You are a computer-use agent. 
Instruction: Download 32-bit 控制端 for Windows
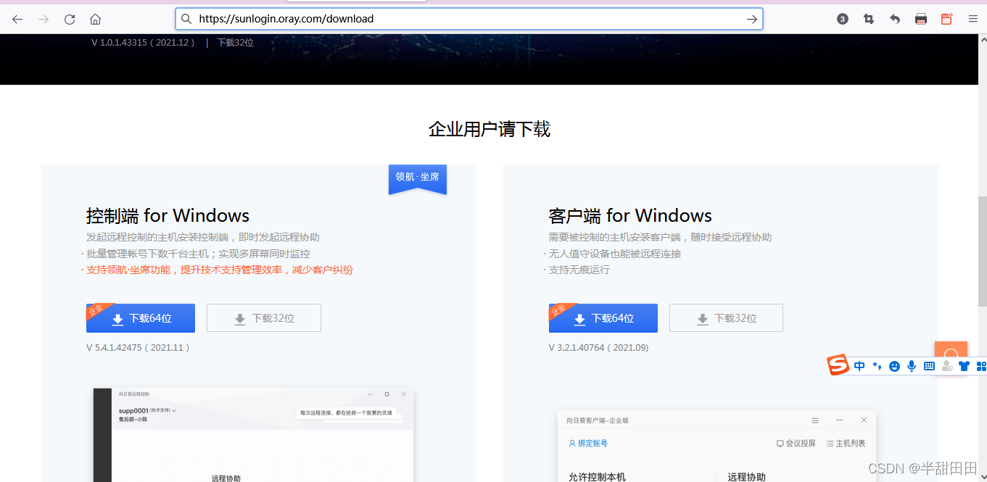coord(264,318)
